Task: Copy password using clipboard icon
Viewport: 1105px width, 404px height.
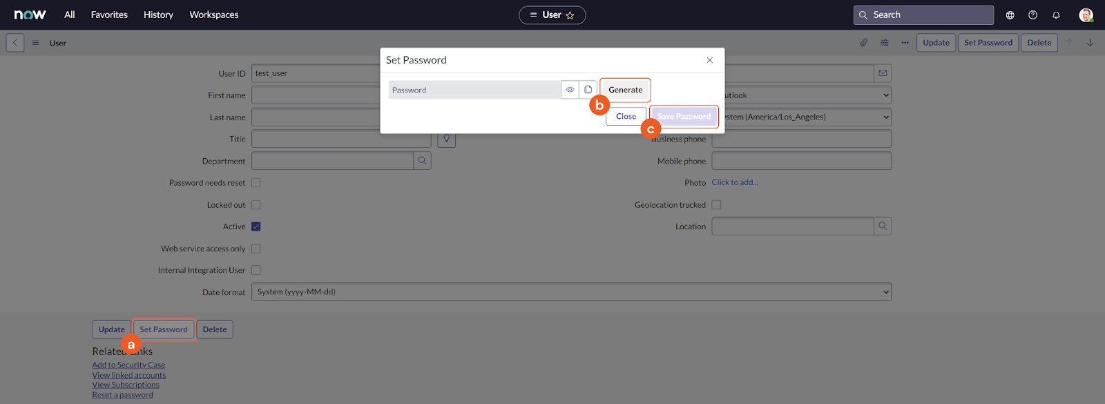Action: click(x=588, y=90)
